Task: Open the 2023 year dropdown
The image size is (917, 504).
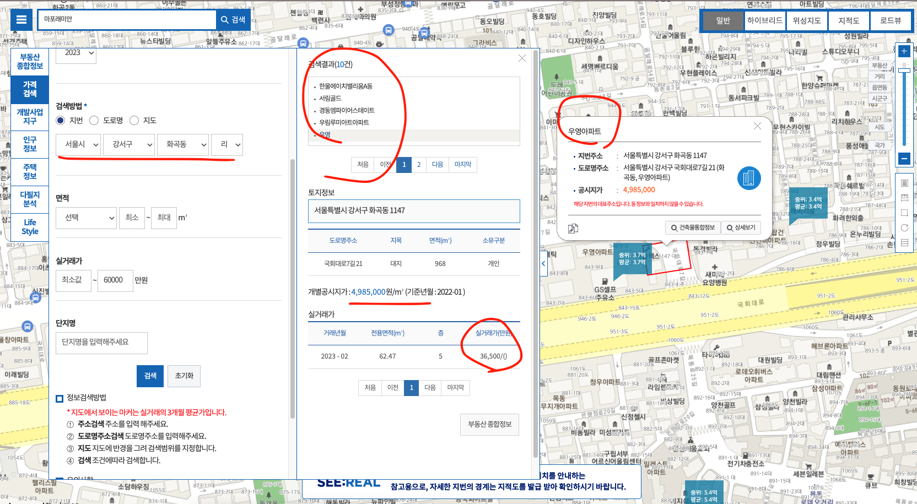Action: click(x=75, y=53)
